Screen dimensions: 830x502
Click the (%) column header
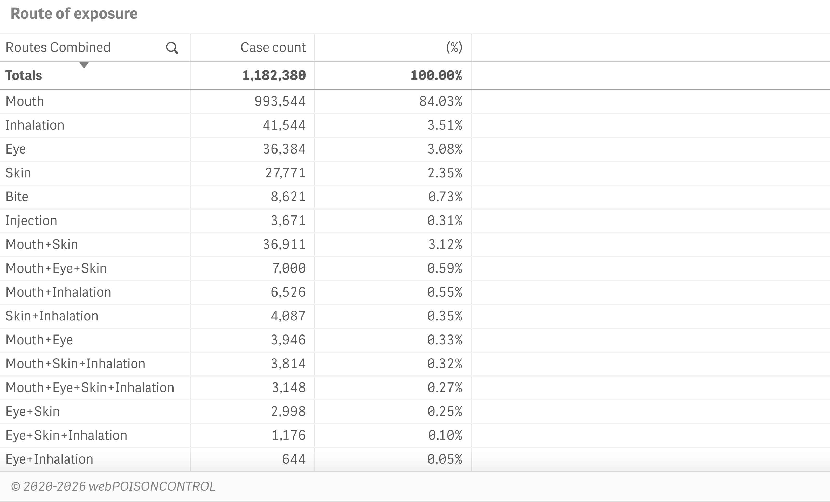tap(454, 47)
